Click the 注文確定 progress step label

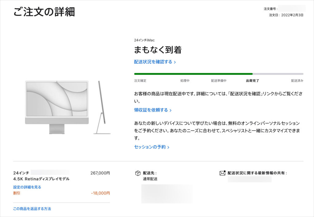pos(140,81)
